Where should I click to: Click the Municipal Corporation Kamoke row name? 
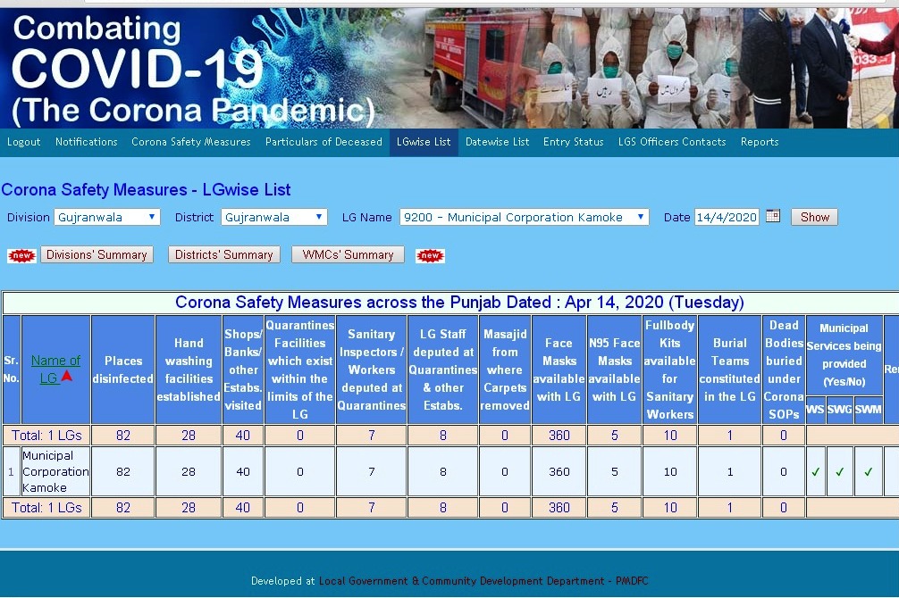(x=55, y=471)
